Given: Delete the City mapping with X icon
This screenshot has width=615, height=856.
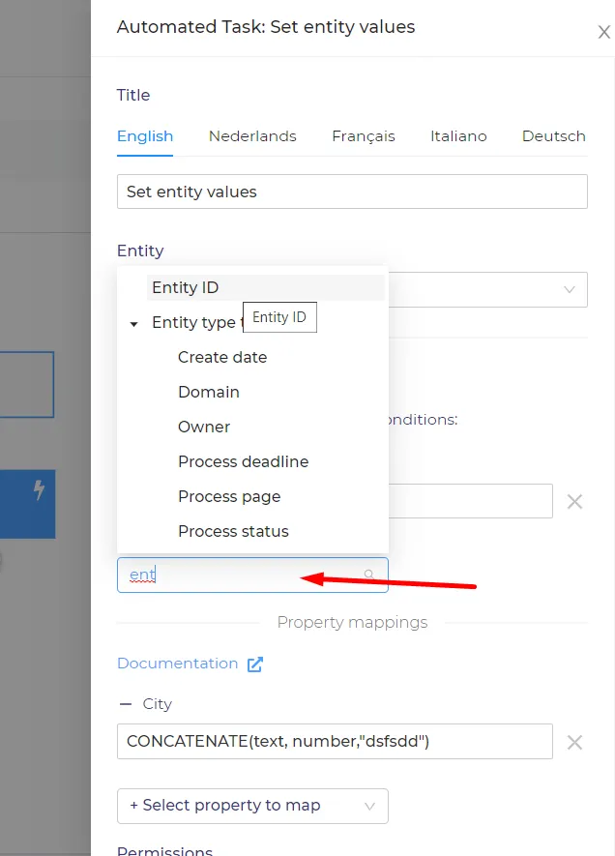Looking at the screenshot, I should (574, 742).
